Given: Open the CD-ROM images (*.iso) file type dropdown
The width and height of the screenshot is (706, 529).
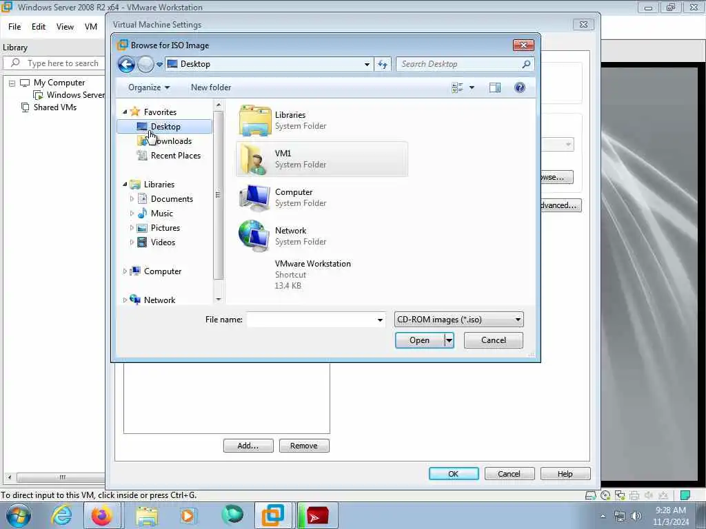Looking at the screenshot, I should [458, 320].
